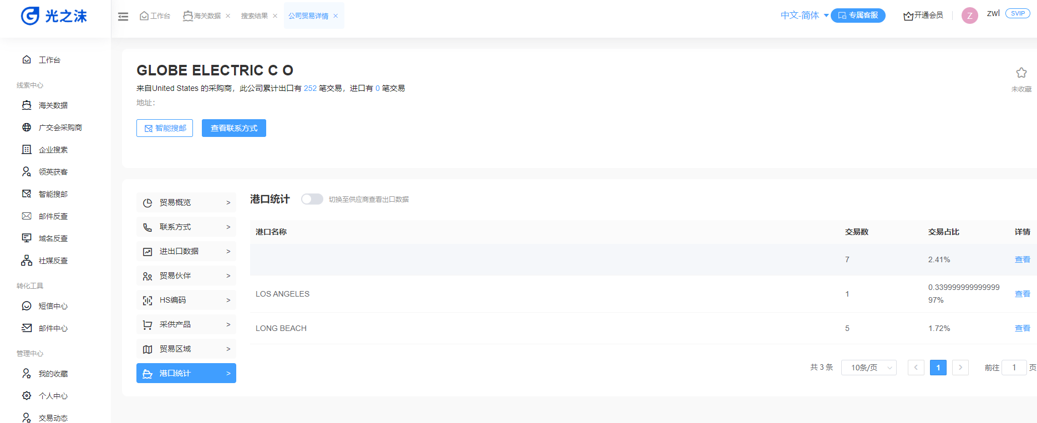Open 贸易伙伴 section

coord(186,276)
